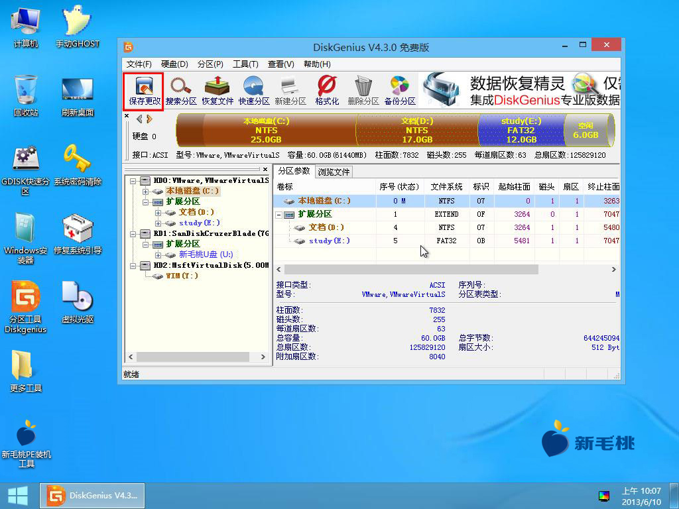Open the 分区(P) menu
Image resolution: width=679 pixels, height=509 pixels.
pos(210,64)
